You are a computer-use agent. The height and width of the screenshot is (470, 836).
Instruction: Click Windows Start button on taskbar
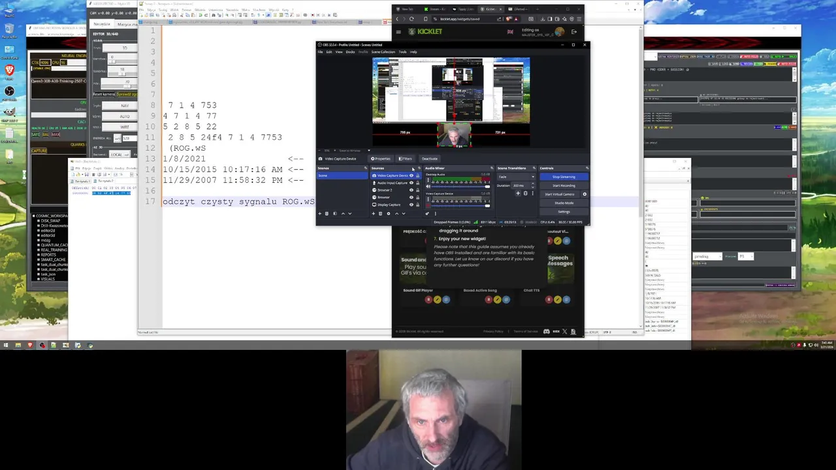pos(5,345)
